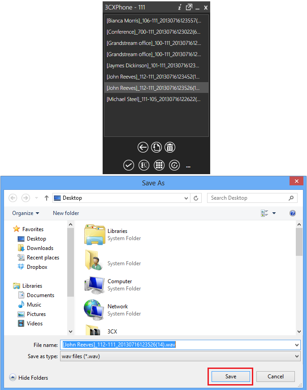Select Michael Steel 111-105 recording

click(x=156, y=99)
